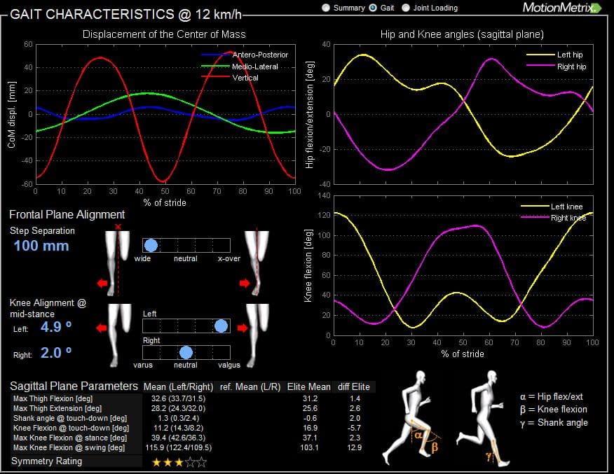614x474 pixels.
Task: Click the runner figure showing gamma shank angle
Action: 483,419
